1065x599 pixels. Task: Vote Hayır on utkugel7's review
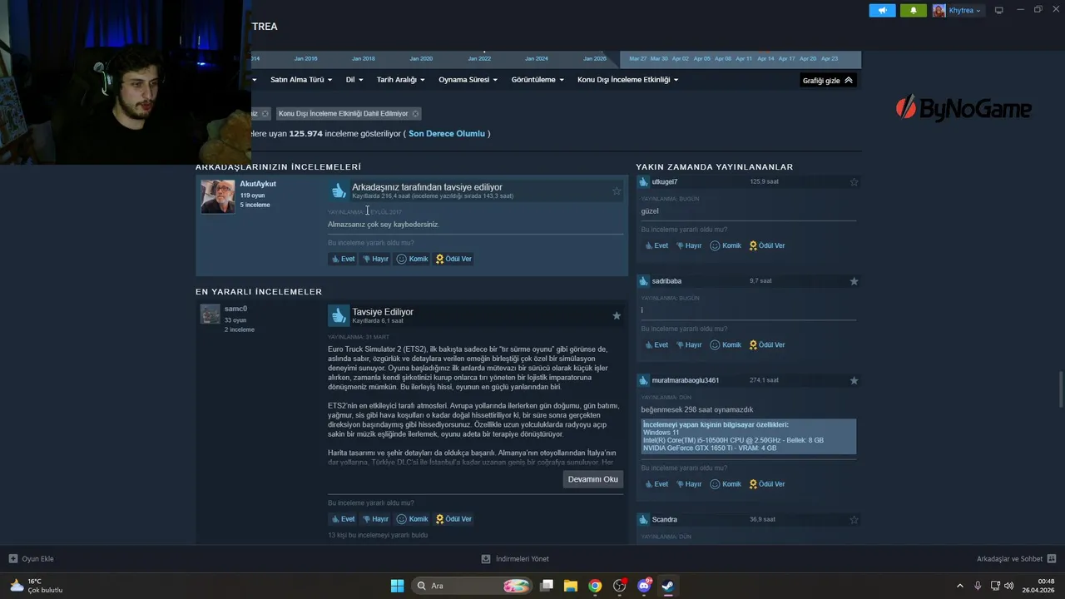pyautogui.click(x=689, y=245)
